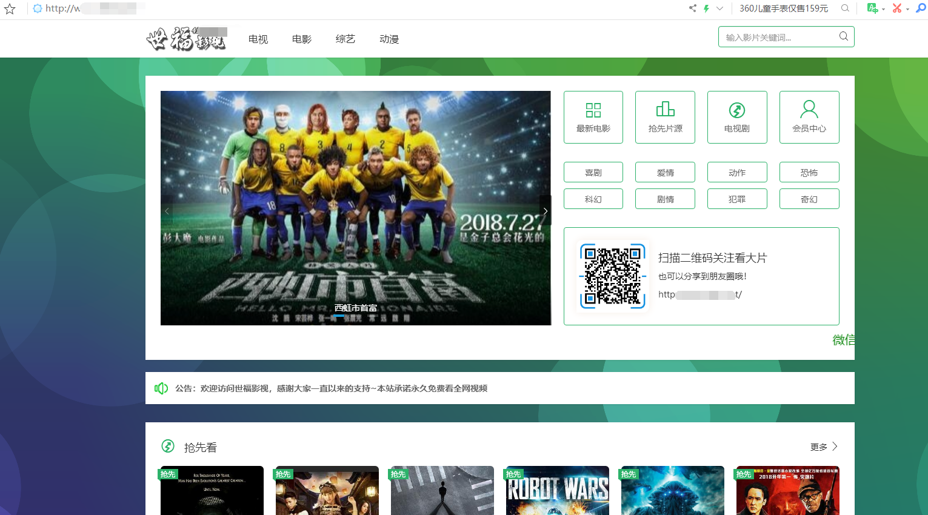
Task: Select the 恐怖 genre button
Action: pos(809,172)
